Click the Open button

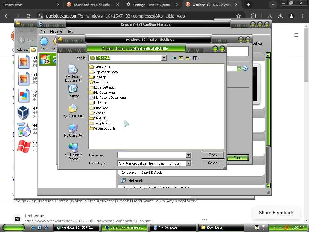point(213,155)
